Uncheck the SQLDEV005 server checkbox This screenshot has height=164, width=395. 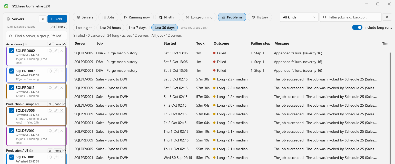click(12, 110)
